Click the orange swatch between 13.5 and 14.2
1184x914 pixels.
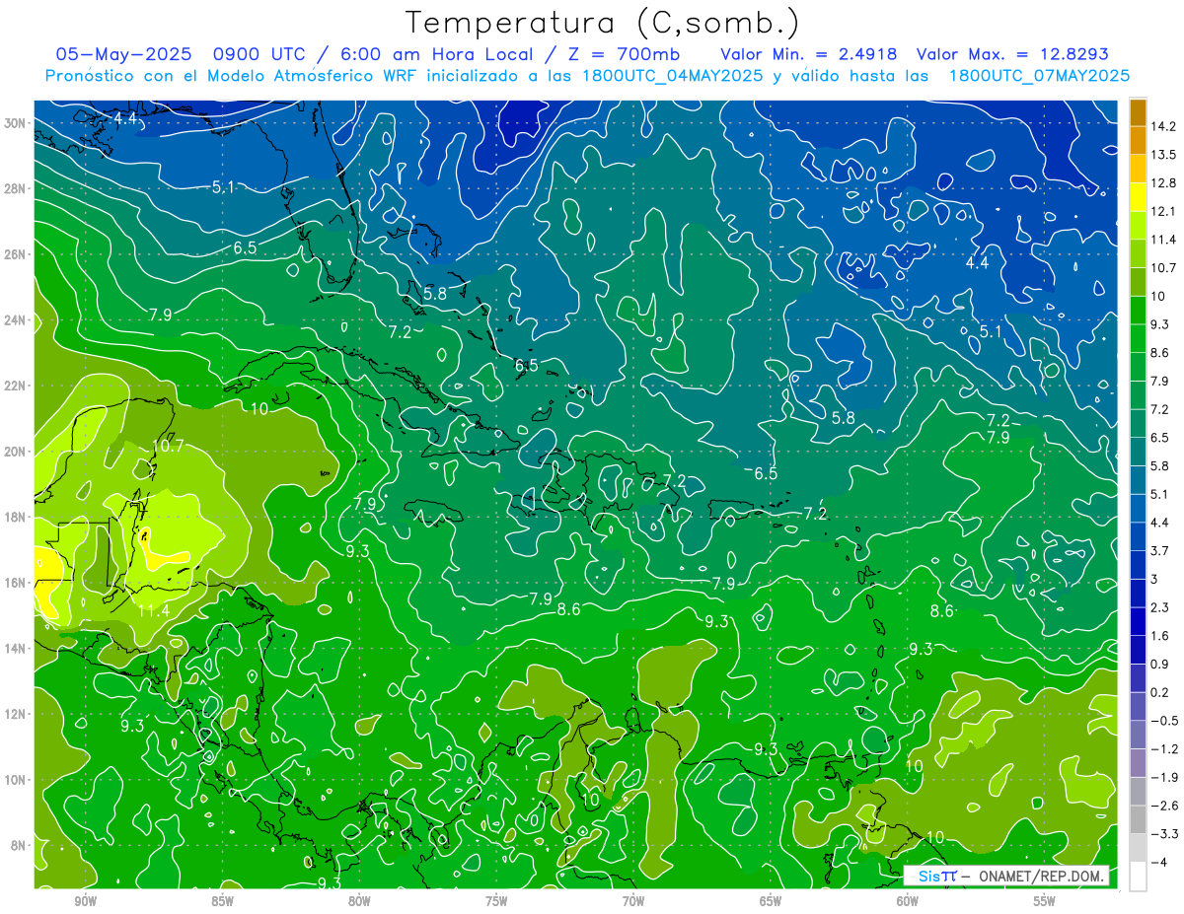point(1138,141)
